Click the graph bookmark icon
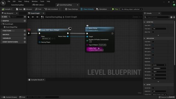The image size is (176, 99). [29, 17]
